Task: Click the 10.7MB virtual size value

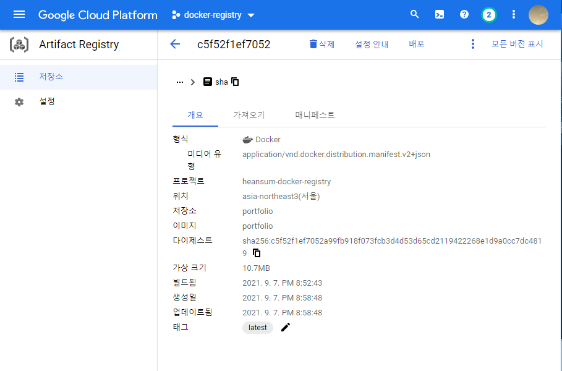Action: [256, 268]
